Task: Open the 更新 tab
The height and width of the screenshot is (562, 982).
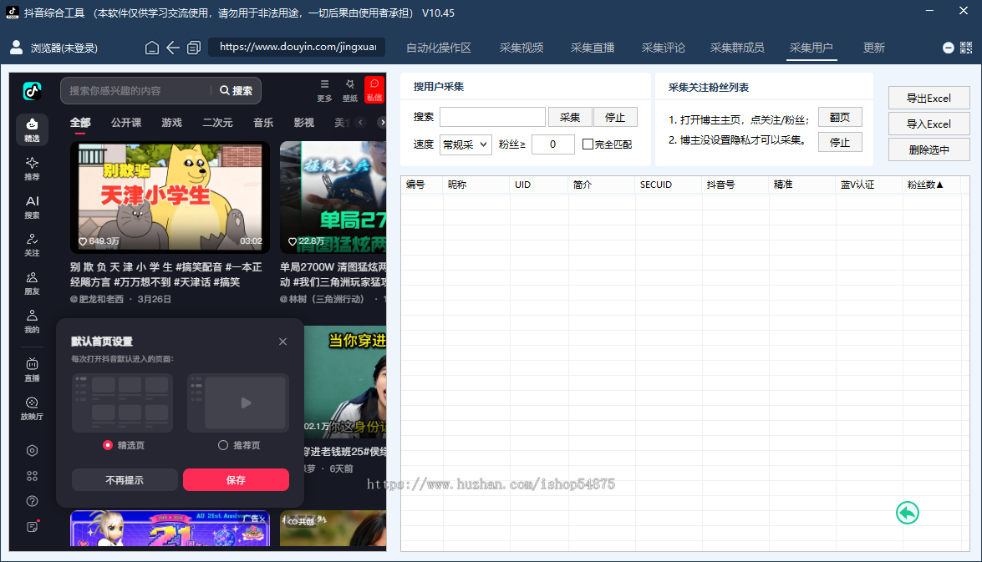Action: [x=873, y=48]
